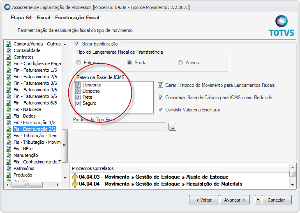Click the checkmark icon next to Fin - Faturamento 6/6

[8, 103]
